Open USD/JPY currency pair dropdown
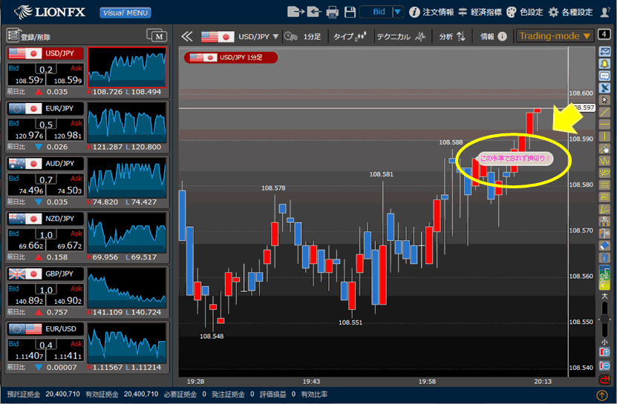Viewport: 617px width, 404px height. 240,36
